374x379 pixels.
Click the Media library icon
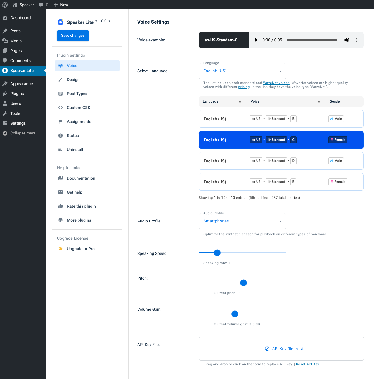tap(5, 41)
